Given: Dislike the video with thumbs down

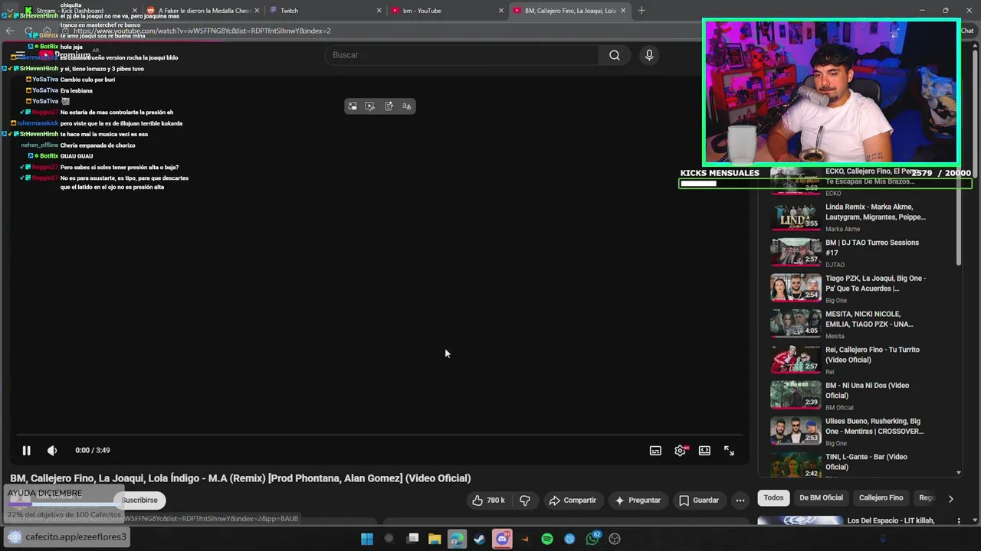Looking at the screenshot, I should (525, 500).
